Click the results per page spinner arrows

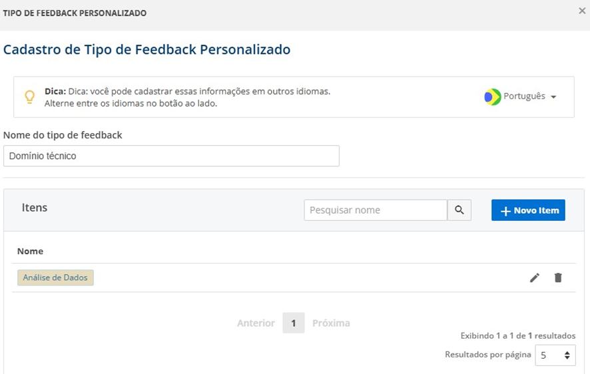point(567,355)
